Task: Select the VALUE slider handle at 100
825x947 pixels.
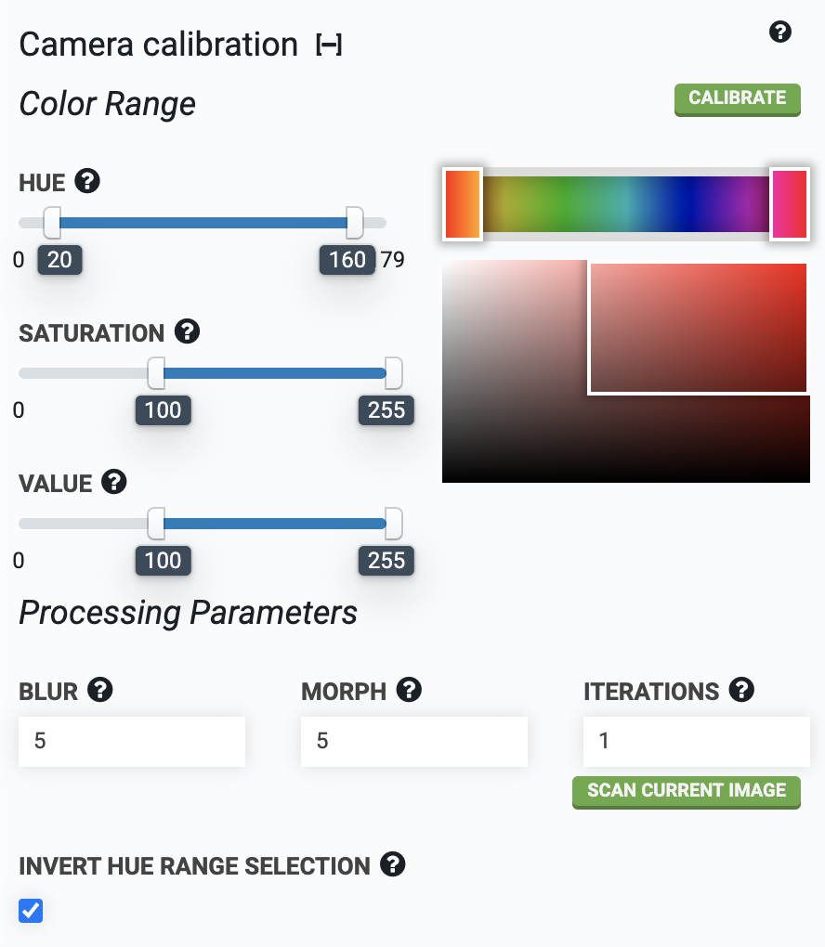Action: coord(156,523)
